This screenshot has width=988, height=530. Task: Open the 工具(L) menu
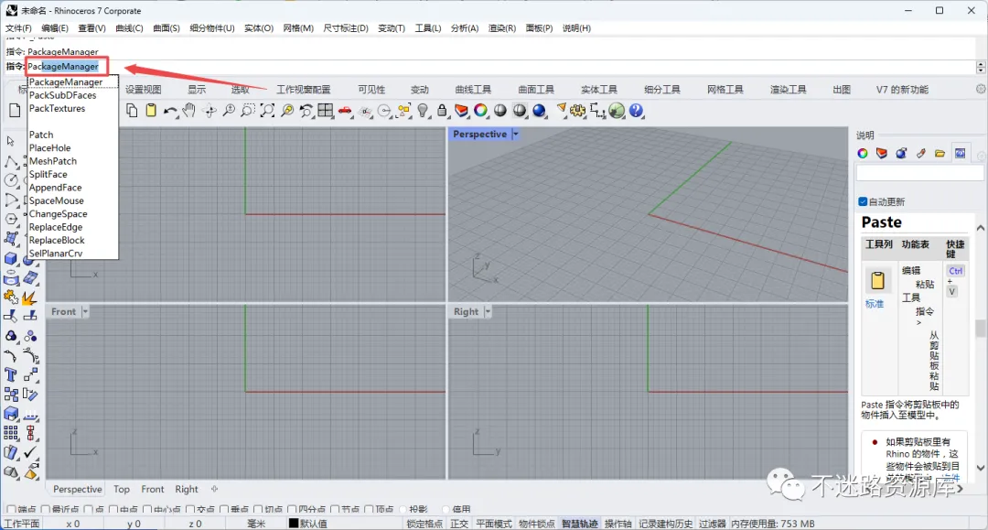(x=428, y=28)
